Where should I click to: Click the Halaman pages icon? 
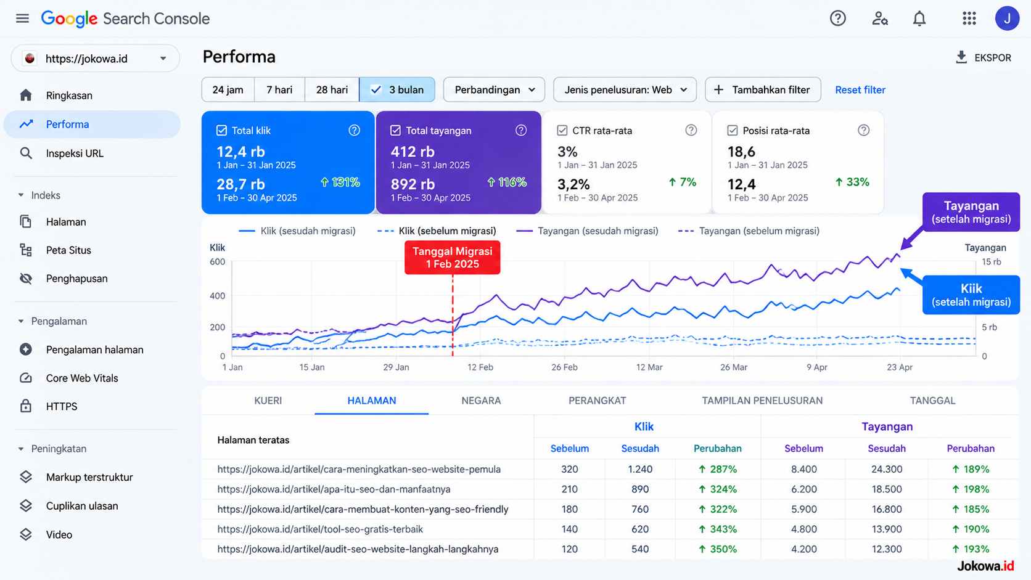click(x=26, y=221)
